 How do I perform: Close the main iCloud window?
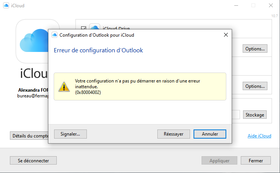(270, 5)
